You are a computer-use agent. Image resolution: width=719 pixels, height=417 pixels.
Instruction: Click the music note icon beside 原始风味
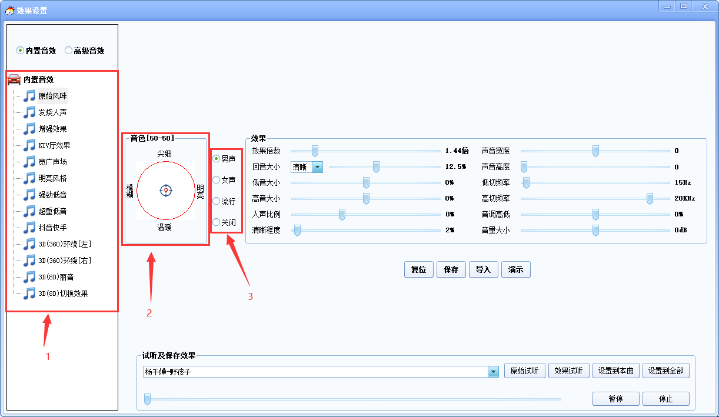[x=29, y=96]
